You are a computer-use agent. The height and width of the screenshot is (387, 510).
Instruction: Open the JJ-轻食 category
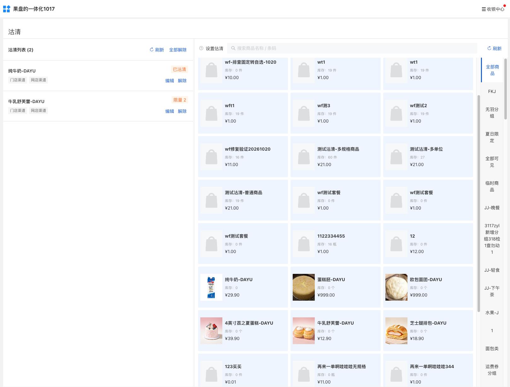492,270
